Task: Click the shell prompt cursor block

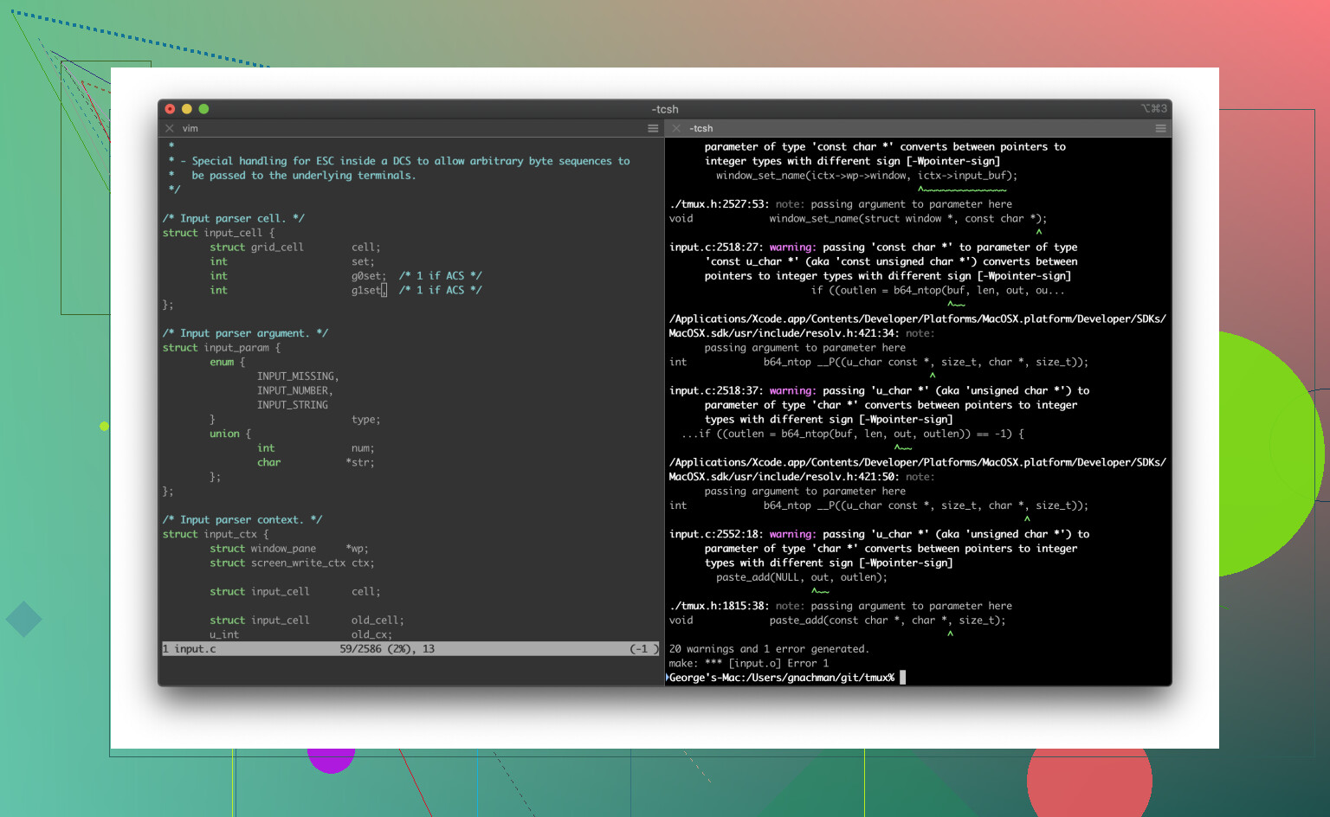Action: click(902, 678)
